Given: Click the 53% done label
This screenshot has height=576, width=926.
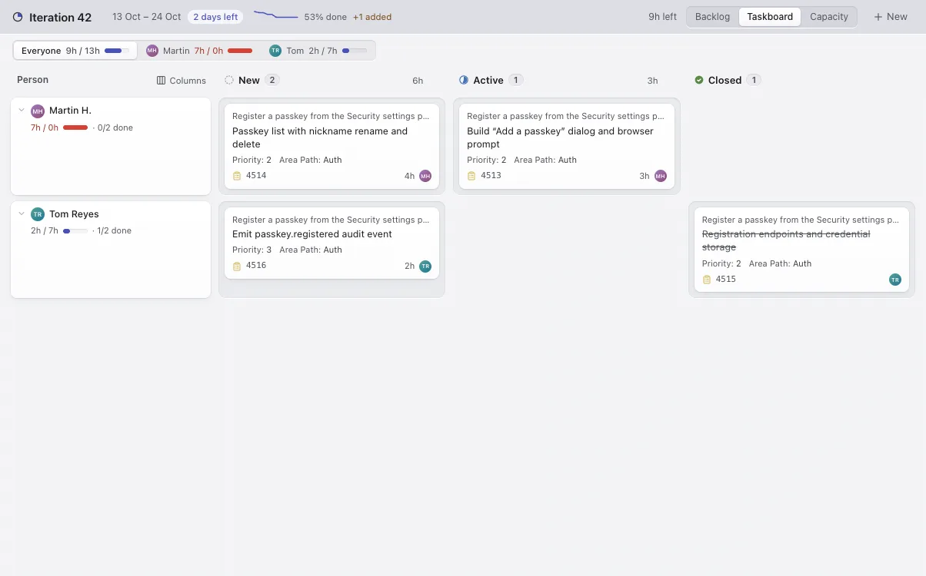Looking at the screenshot, I should 326,17.
